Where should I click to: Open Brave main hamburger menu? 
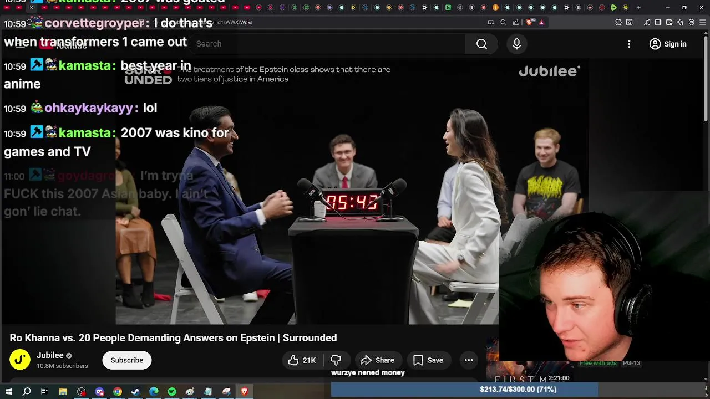pyautogui.click(x=703, y=22)
